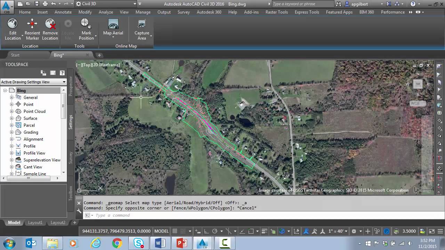Toggle polar tracking in status bar
445x250 pixels.
click(215, 231)
